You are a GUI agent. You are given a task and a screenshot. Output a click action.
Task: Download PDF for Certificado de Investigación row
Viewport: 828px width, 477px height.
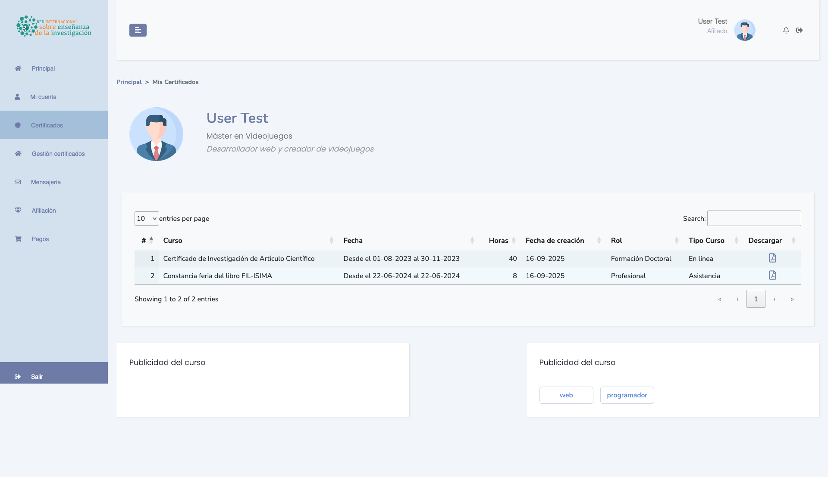772,258
